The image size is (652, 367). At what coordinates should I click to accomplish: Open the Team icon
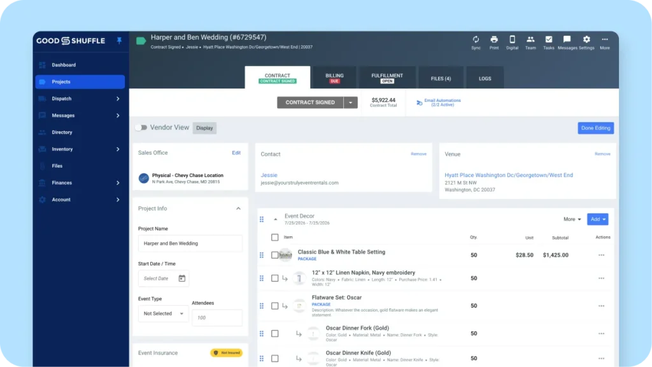pos(530,40)
